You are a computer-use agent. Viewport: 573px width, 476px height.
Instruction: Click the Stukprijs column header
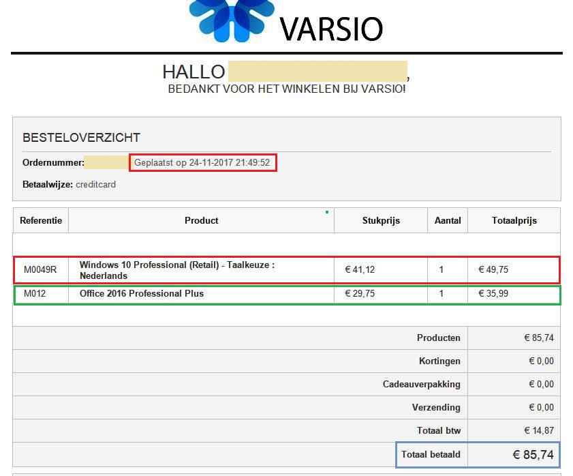(381, 220)
